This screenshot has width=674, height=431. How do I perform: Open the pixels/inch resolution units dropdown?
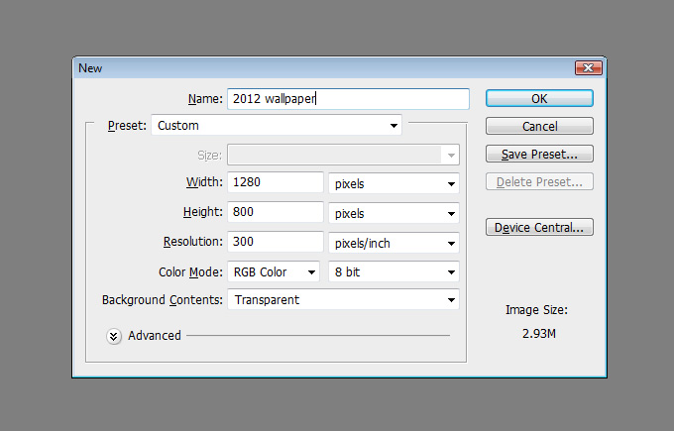393,243
